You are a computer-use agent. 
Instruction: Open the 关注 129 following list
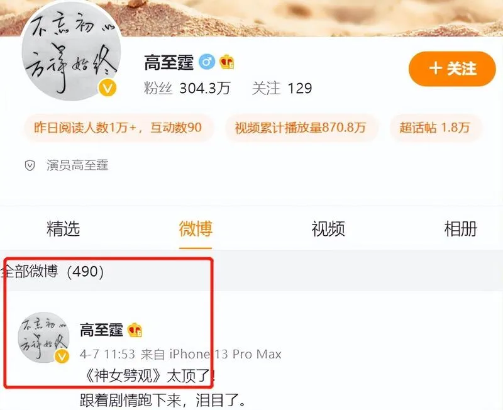pyautogui.click(x=282, y=88)
